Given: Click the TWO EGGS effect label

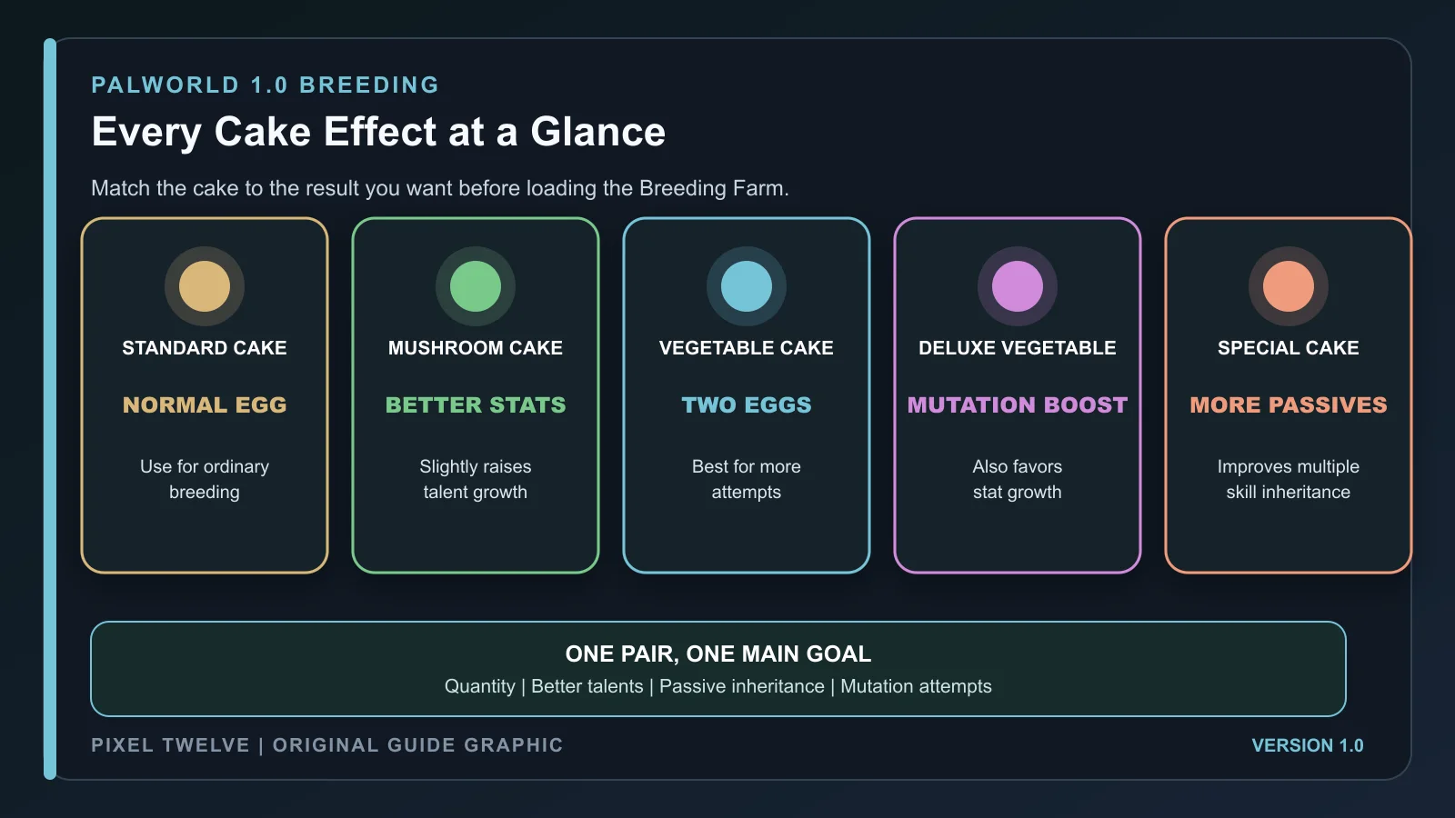Looking at the screenshot, I should 747,405.
